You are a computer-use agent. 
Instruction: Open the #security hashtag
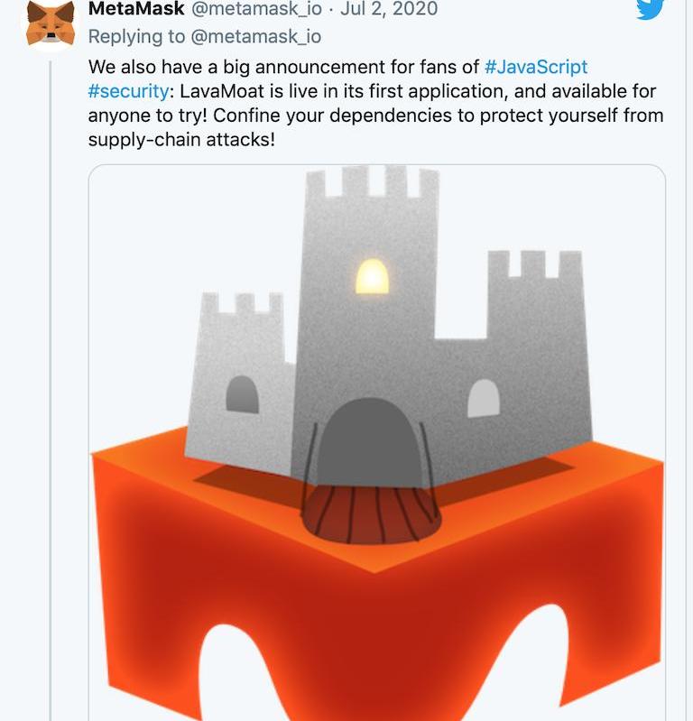pos(128,91)
